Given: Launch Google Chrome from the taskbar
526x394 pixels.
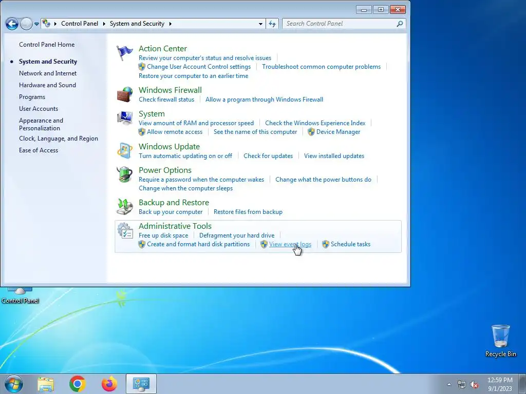Looking at the screenshot, I should [78, 384].
